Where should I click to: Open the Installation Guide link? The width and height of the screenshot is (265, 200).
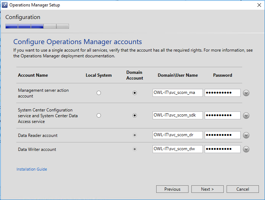(x=32, y=169)
